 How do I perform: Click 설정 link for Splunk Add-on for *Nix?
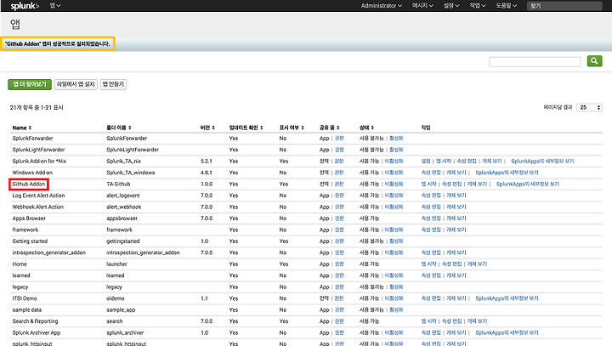tap(426, 161)
